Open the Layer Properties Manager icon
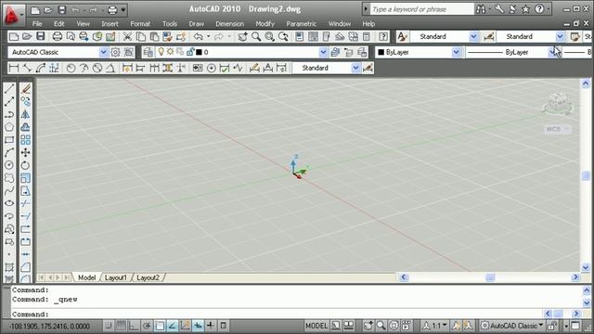Viewport: 594px width, 334px height. 148,52
